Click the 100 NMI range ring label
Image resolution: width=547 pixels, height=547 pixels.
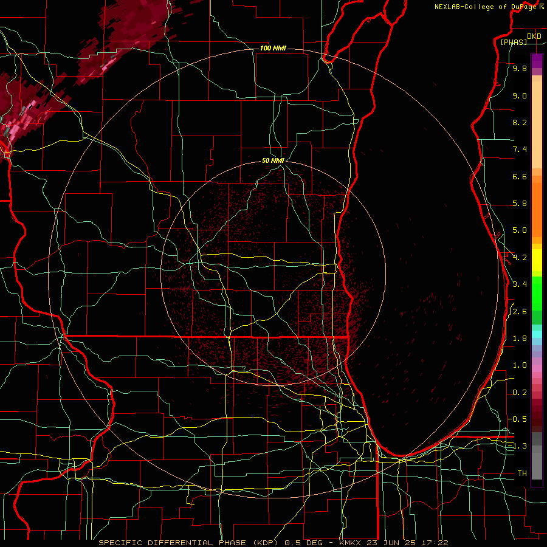pos(273,48)
